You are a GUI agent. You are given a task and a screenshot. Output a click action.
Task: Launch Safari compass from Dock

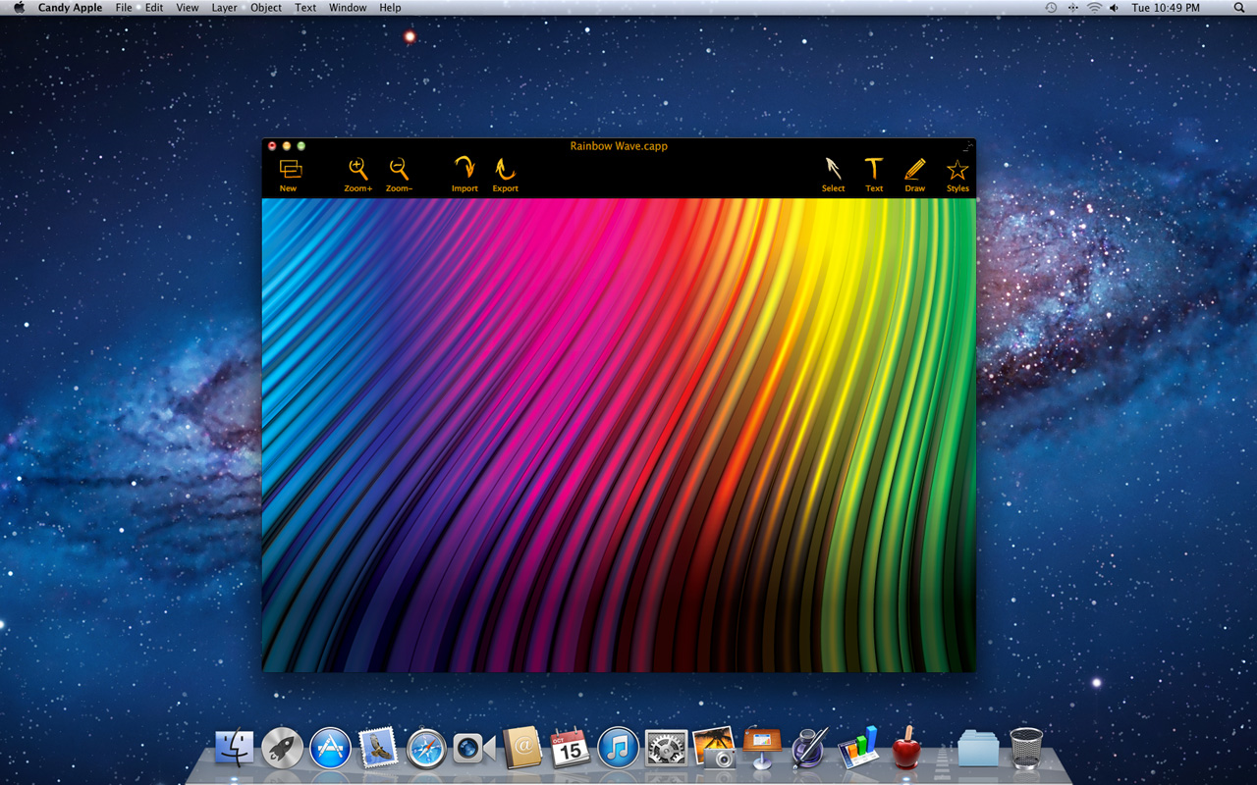pyautogui.click(x=426, y=748)
